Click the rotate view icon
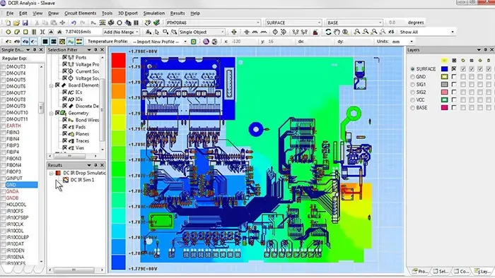The width and height of the screenshot is (495, 278). pos(328,32)
